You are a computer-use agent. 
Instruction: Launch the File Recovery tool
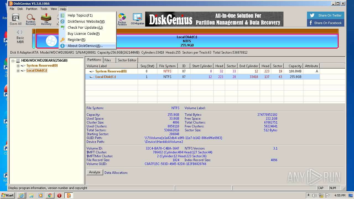coord(46,20)
